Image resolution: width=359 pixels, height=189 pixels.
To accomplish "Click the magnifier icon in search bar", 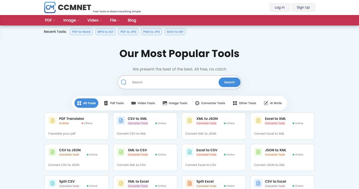I will point(124,82).
